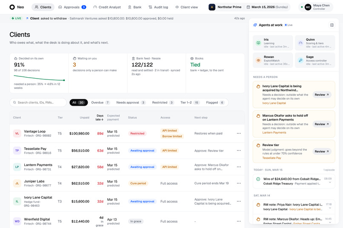Open the Bank tab
Screen dimensions: 343x228
pos(135,7)
